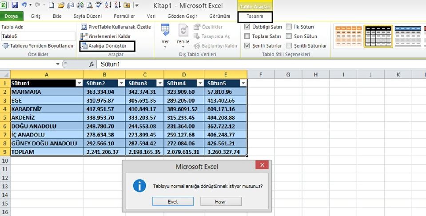The image size is (426, 216).
Task: Expand the Name Box dropdown arrow
Action: pos(58,64)
